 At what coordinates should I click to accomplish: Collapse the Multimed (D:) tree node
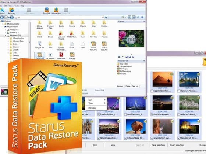click(6, 36)
